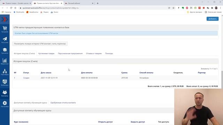Open Авиабилеты bookmark
The width and height of the screenshot is (223, 125).
32,12
